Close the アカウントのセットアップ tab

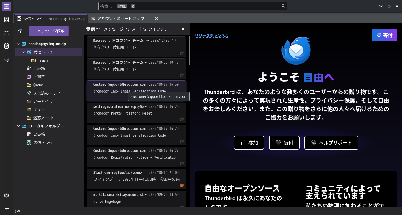tap(157, 19)
